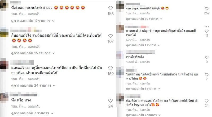Reply to comment about รางวัลออสก้า
The width and height of the screenshot is (212, 117).
tap(34, 47)
